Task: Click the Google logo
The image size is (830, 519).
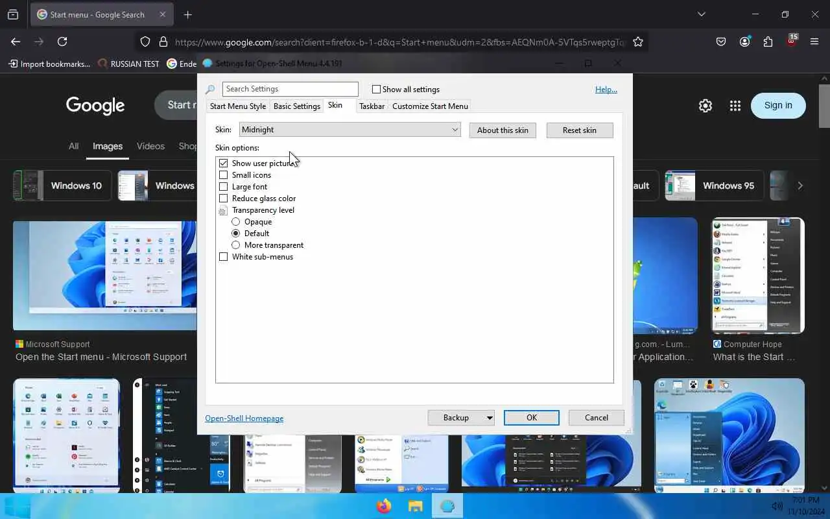Action: [x=95, y=106]
